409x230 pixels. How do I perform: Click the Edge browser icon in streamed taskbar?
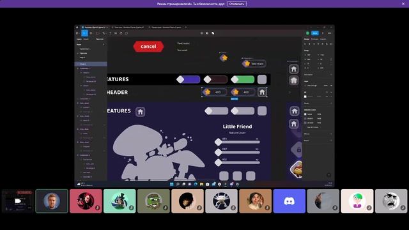[196, 184]
